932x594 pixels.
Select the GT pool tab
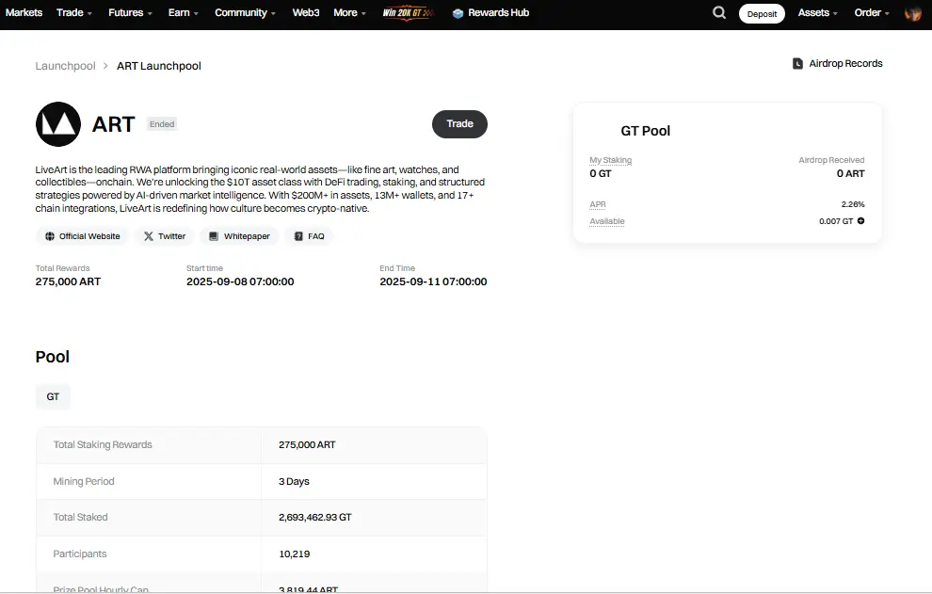(53, 396)
